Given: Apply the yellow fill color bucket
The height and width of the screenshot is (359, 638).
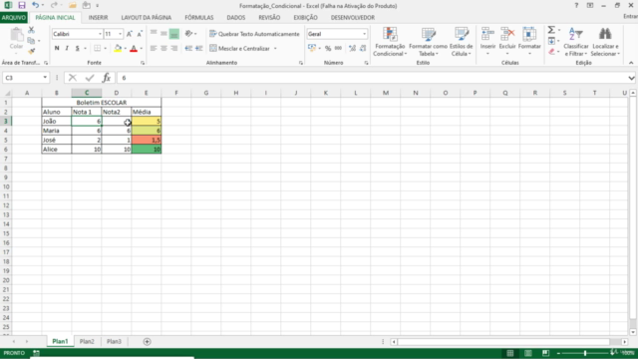Looking at the screenshot, I should (118, 48).
